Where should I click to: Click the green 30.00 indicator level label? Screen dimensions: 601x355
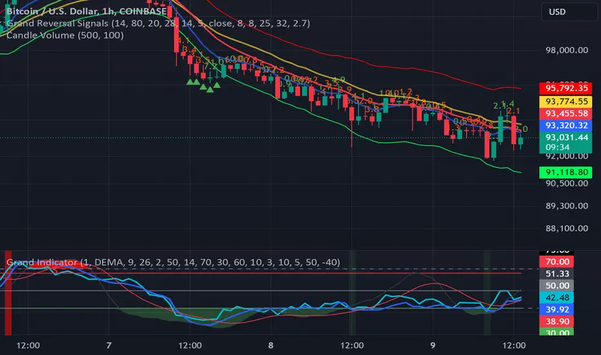point(557,332)
